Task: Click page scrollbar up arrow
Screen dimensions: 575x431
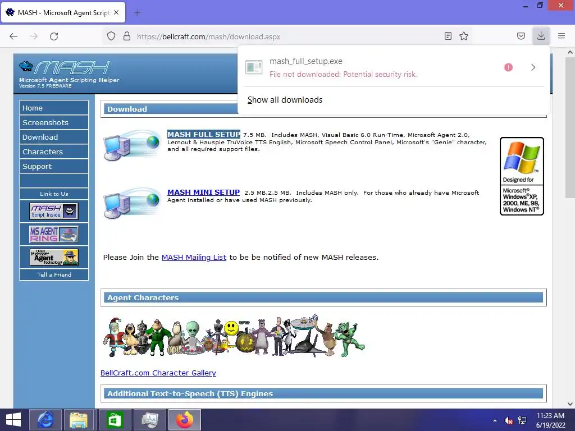Action: tap(570, 52)
